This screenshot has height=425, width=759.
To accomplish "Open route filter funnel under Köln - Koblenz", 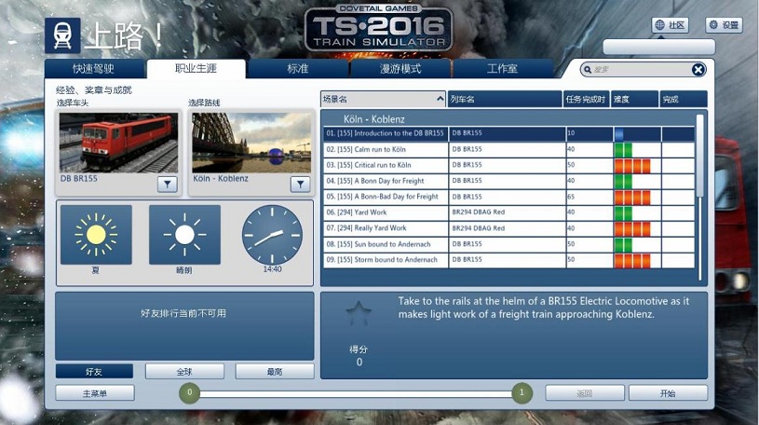I will [300, 185].
